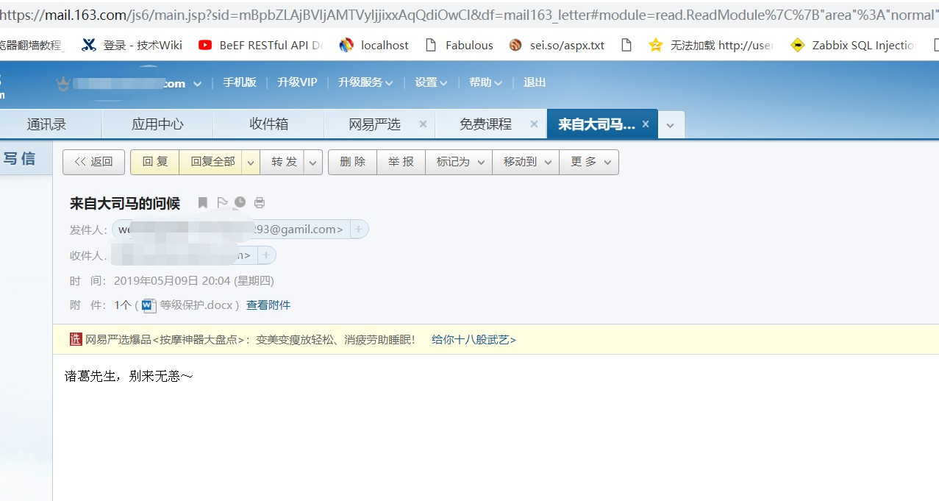Delete the email with 删除

pyautogui.click(x=352, y=163)
